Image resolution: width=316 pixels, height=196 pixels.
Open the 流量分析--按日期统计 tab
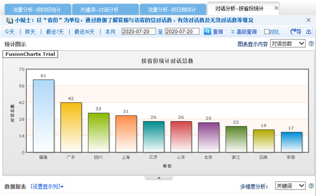(x=172, y=10)
